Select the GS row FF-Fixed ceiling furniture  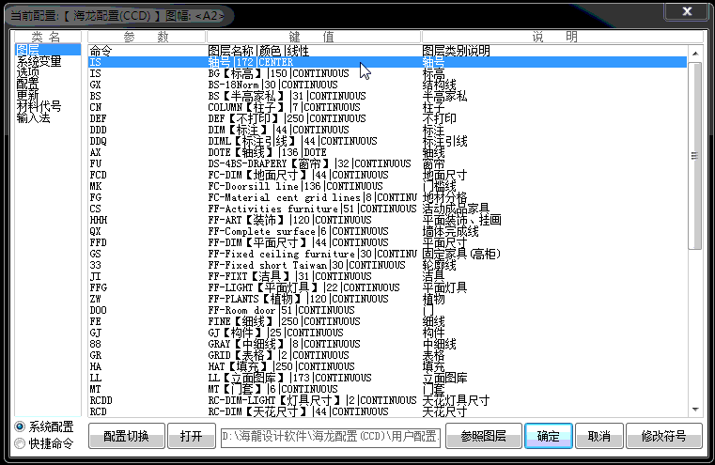(388, 254)
